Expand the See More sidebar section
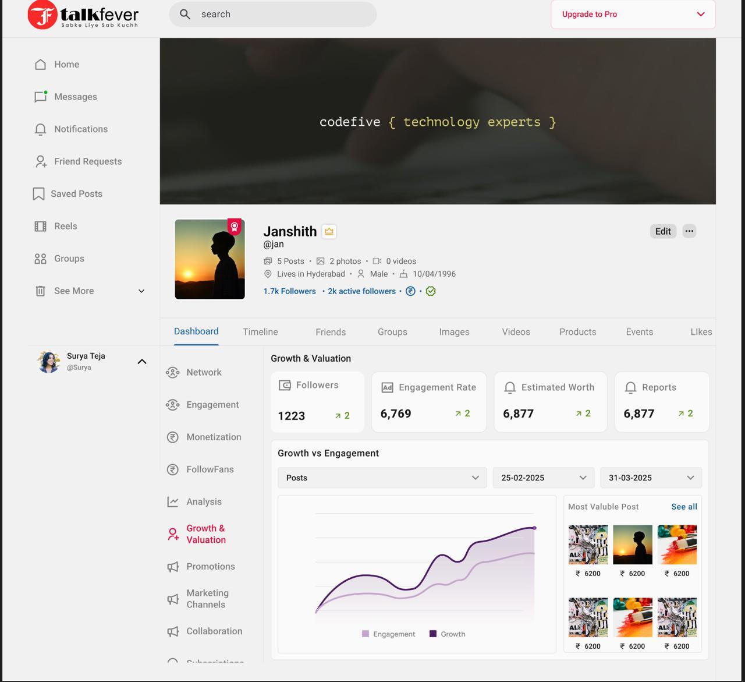This screenshot has height=682, width=745. point(141,291)
